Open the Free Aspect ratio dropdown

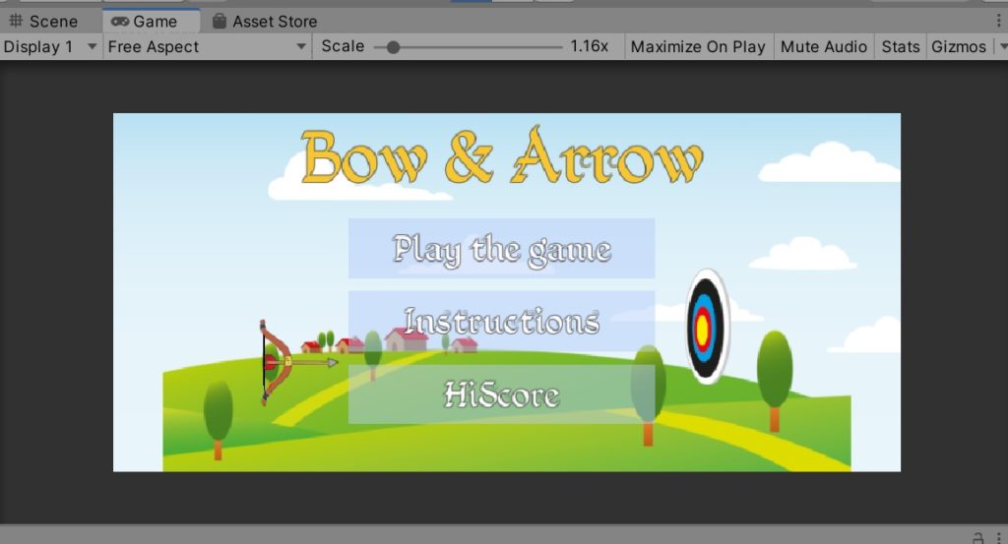click(207, 47)
